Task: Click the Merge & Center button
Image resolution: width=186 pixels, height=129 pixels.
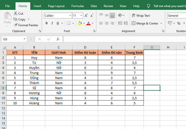Action: (145, 23)
